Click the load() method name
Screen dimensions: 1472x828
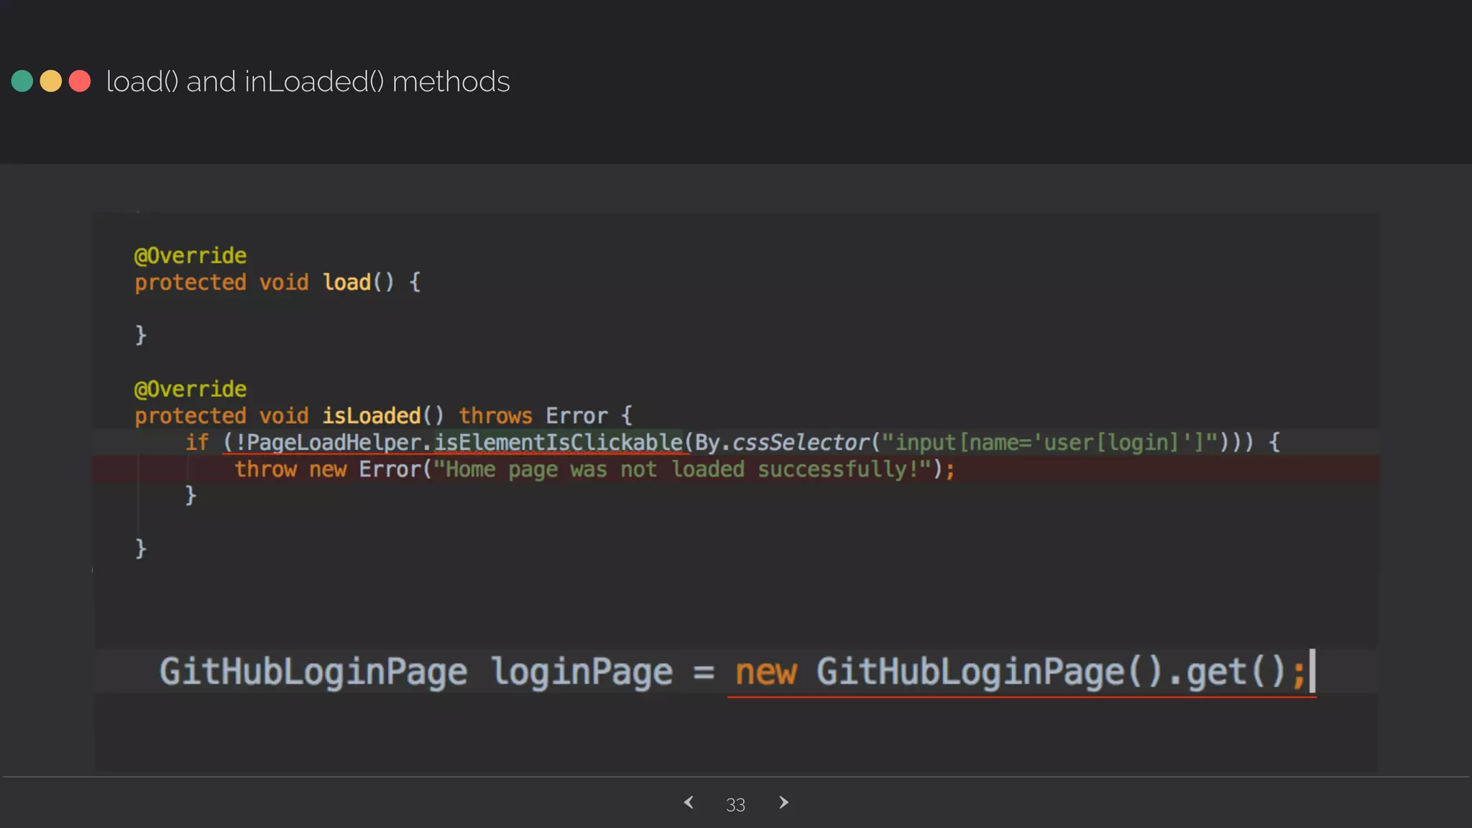tap(347, 282)
